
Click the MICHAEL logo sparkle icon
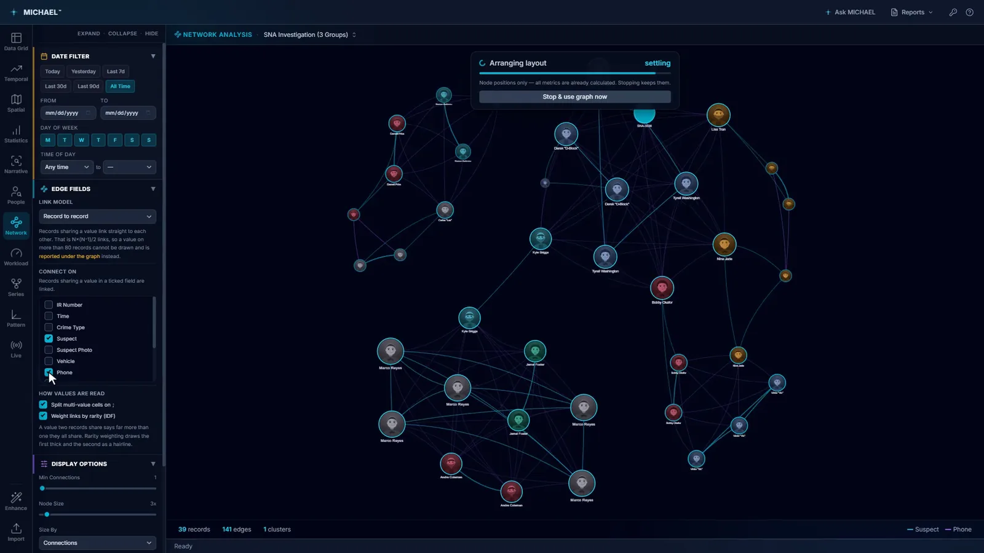click(x=14, y=12)
